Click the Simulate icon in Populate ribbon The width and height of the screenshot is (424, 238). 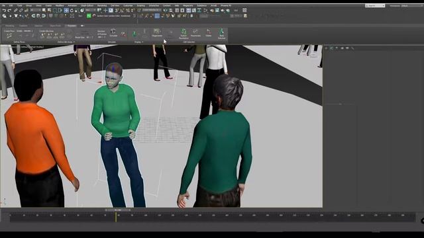[x=113, y=32]
